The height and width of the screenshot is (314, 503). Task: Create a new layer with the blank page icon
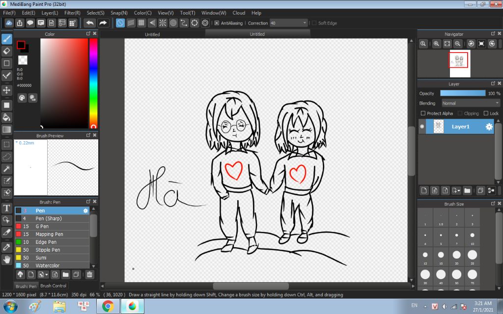tap(424, 191)
